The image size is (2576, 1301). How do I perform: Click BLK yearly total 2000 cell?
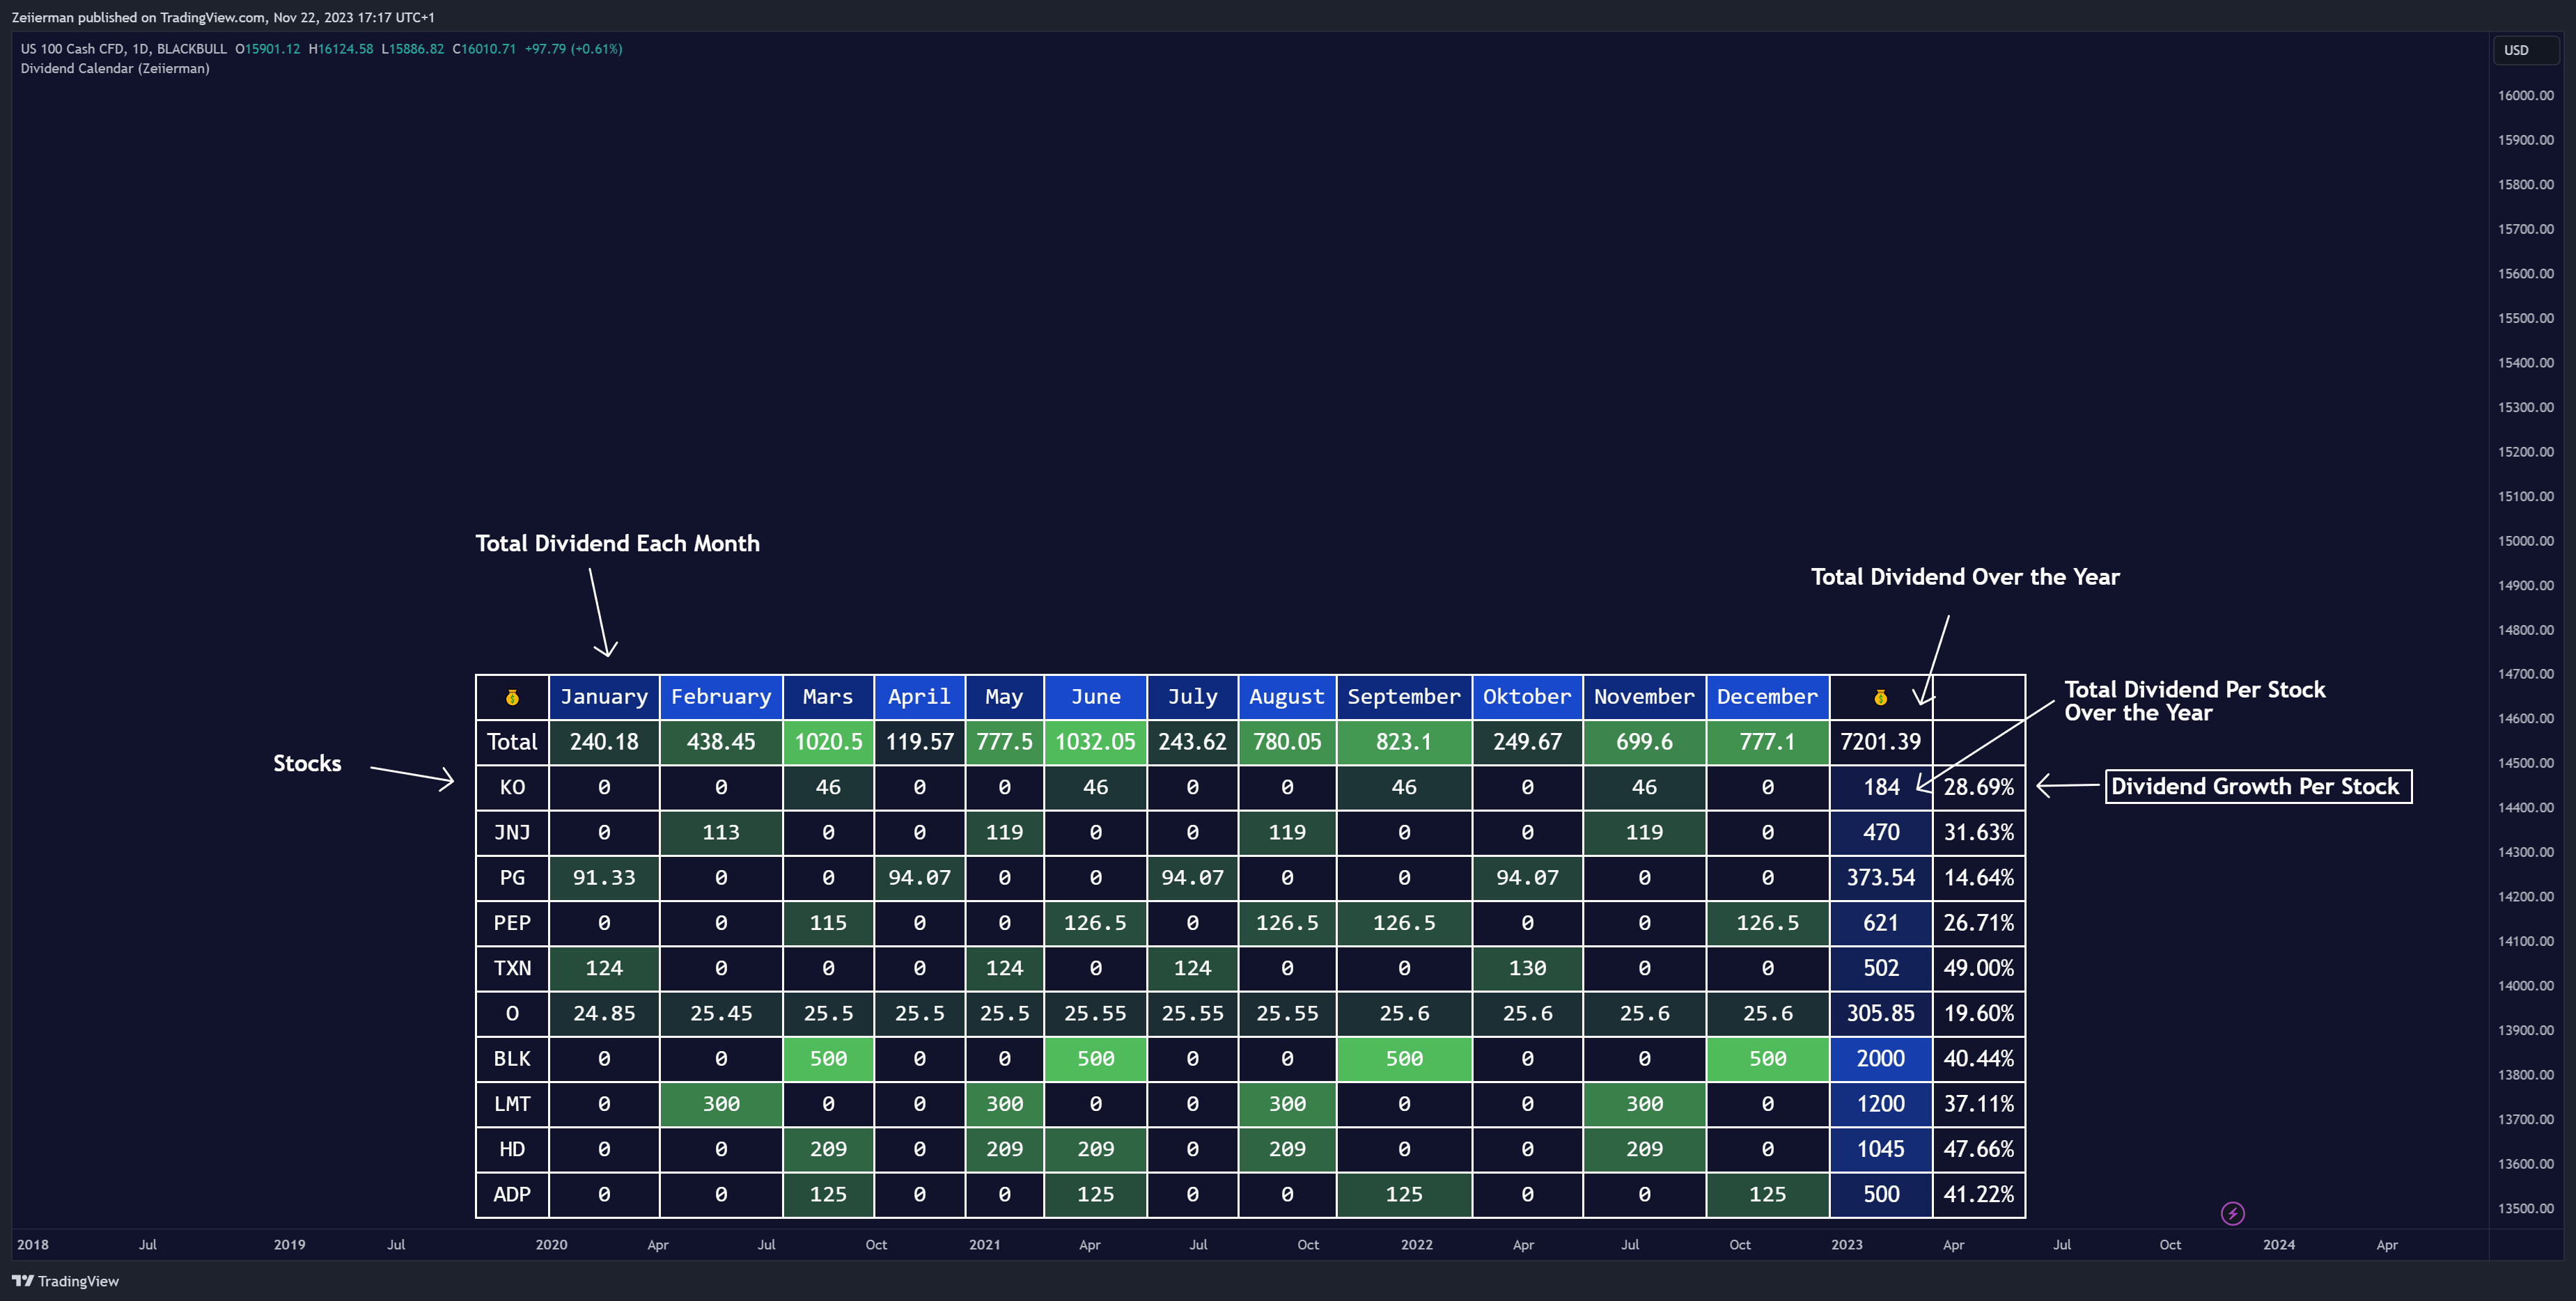coord(1880,1058)
